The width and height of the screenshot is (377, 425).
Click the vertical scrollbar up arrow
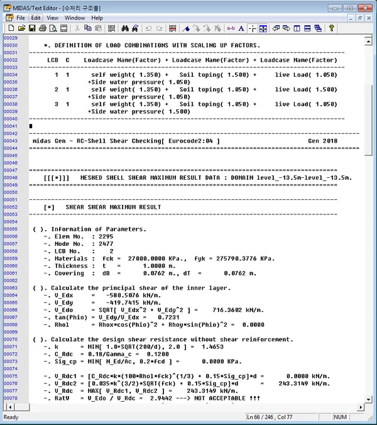(370, 39)
